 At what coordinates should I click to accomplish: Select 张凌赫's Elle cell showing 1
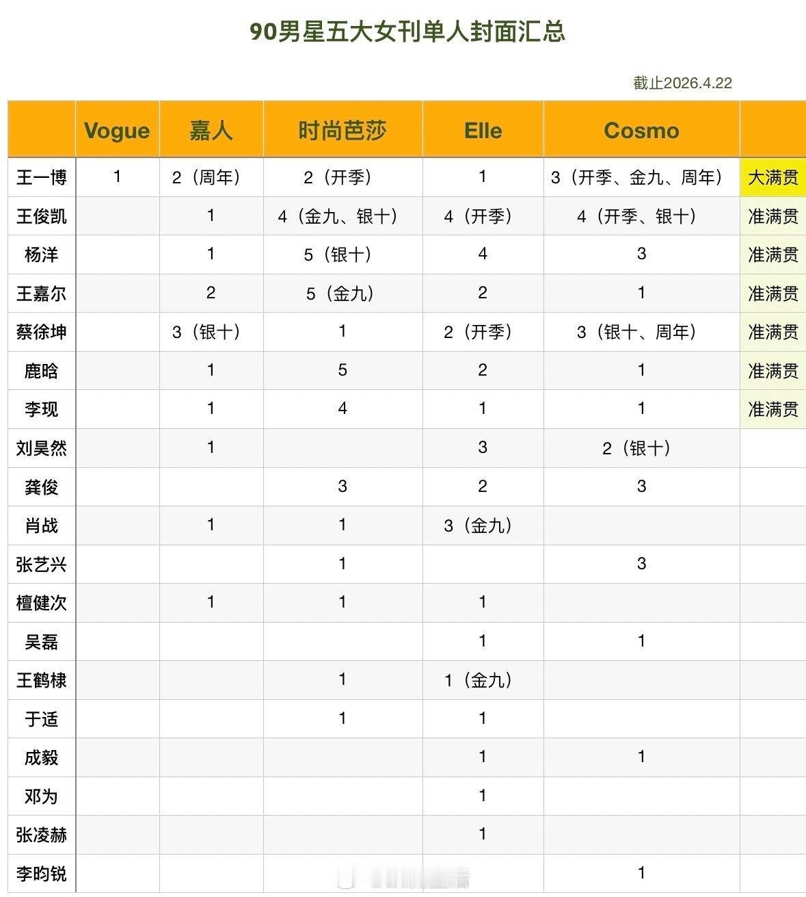(x=483, y=834)
